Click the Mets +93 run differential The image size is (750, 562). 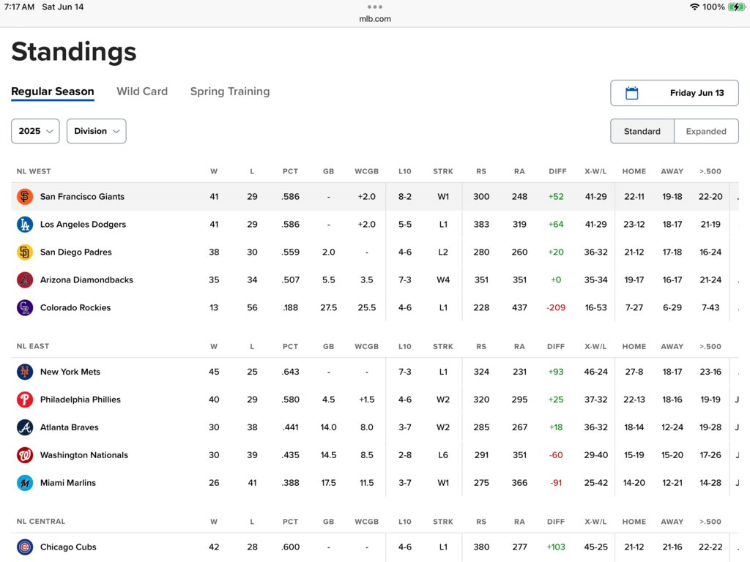[x=556, y=371]
